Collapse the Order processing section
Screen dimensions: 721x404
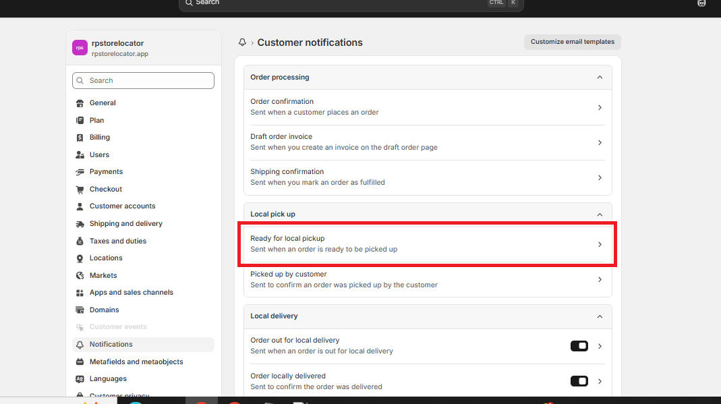(600, 78)
